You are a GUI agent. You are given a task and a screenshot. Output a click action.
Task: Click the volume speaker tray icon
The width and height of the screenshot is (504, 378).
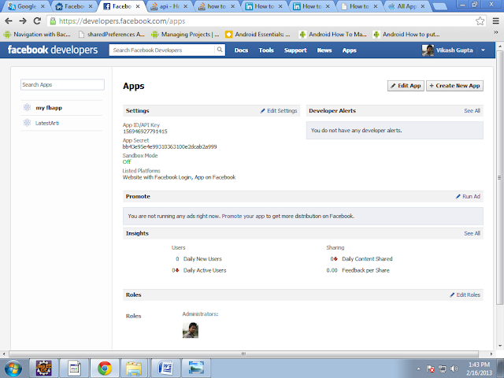(x=454, y=369)
